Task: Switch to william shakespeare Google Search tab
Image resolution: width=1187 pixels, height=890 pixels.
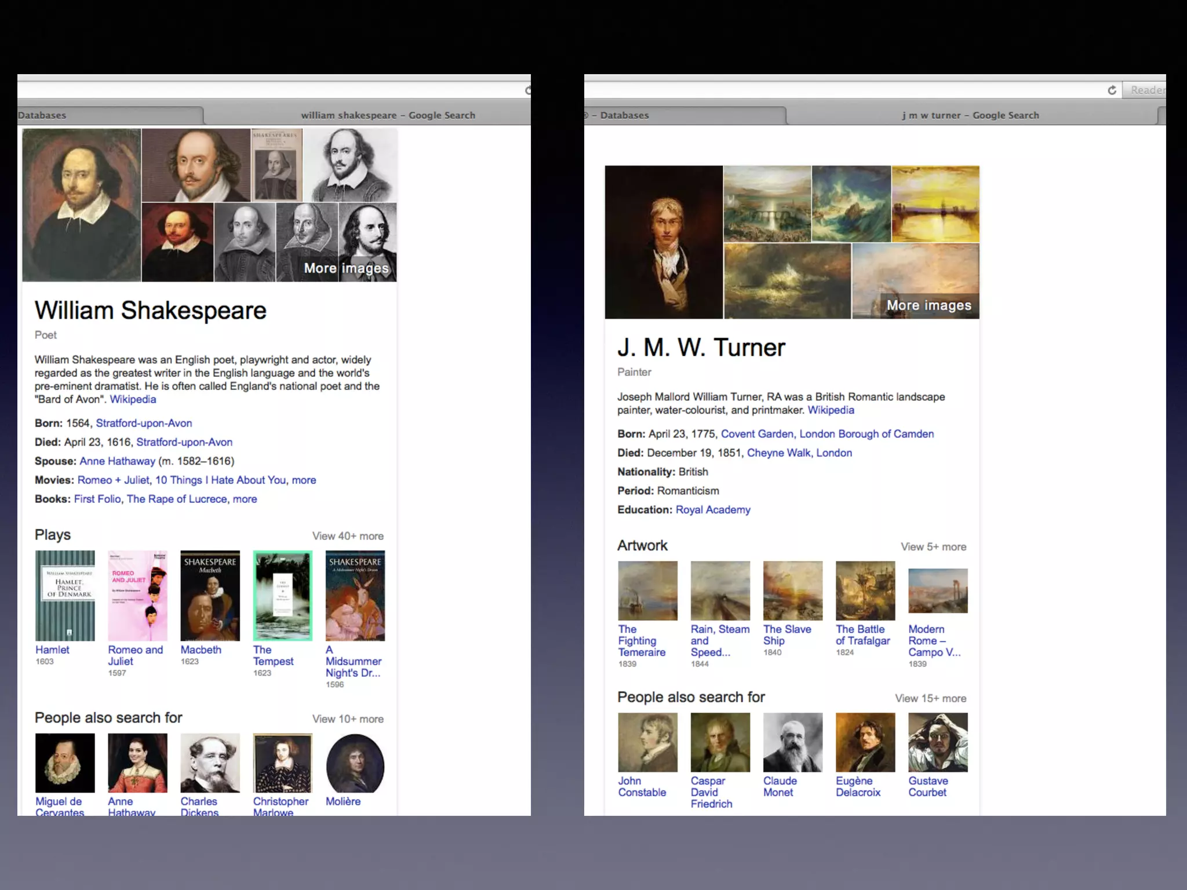Action: pyautogui.click(x=388, y=115)
